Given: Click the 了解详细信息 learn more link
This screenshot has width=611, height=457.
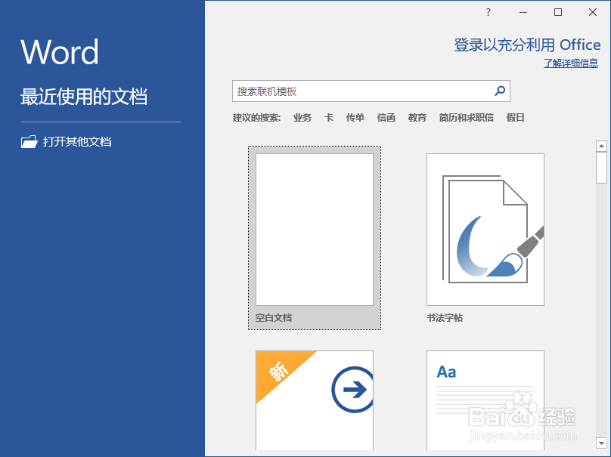Looking at the screenshot, I should [571, 63].
